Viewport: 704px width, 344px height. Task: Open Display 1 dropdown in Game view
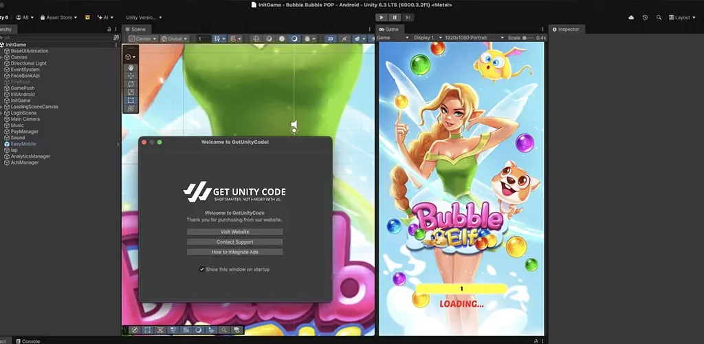pyautogui.click(x=428, y=38)
